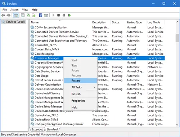This screenshot has height=137, width=180.
Task: Open the Help menu in menu bar
Action: click(x=35, y=10)
